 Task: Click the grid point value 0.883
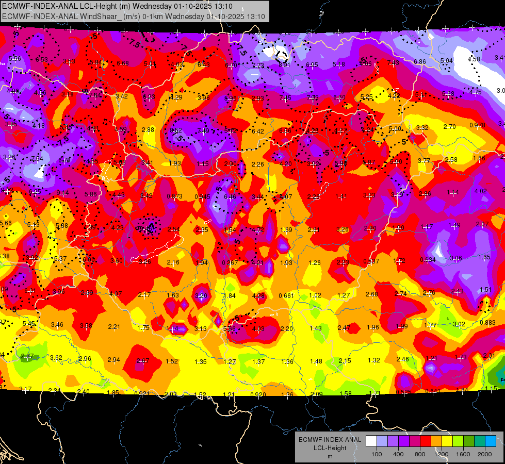(488, 323)
